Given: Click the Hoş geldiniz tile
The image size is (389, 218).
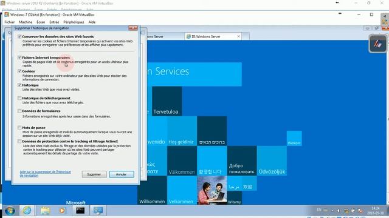Looking at the screenshot, I should click(x=182, y=131).
